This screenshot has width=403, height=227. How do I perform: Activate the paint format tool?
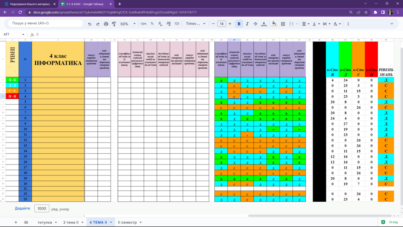(114, 24)
